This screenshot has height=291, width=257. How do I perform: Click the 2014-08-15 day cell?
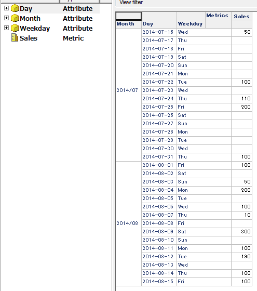coord(159,282)
